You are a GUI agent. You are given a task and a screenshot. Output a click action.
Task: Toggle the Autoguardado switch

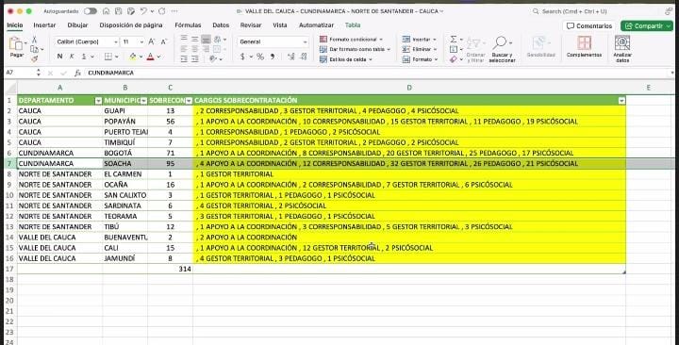91,11
